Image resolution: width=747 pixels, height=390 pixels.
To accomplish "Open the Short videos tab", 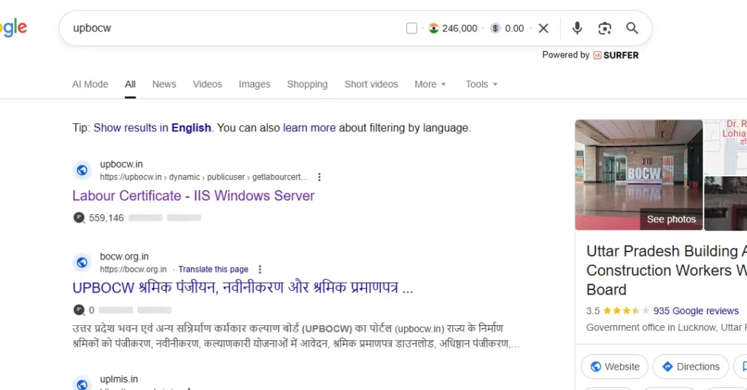I will click(371, 85).
